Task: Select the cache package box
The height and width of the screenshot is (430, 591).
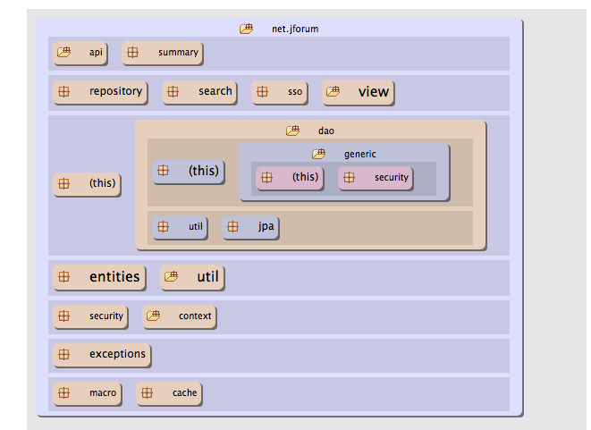Action: [x=168, y=393]
